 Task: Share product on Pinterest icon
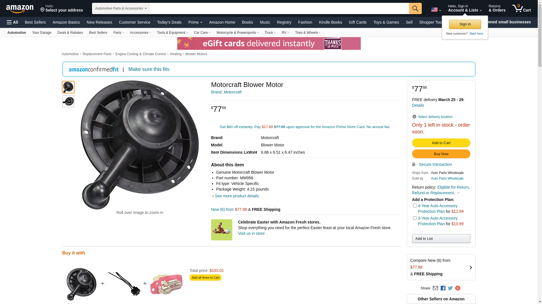tap(458, 288)
